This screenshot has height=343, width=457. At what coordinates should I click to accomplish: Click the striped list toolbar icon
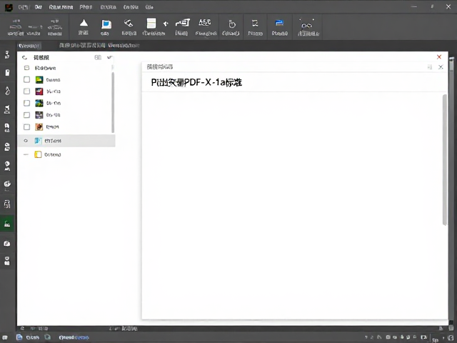151,24
